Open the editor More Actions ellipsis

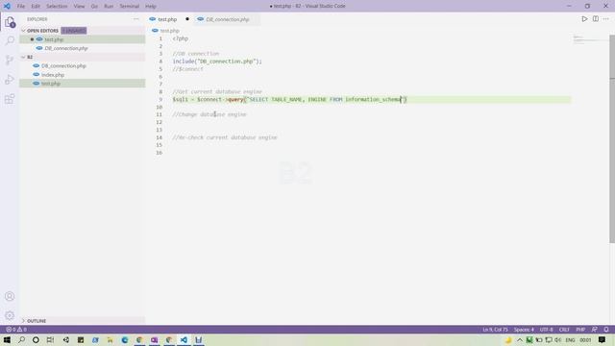(x=606, y=19)
